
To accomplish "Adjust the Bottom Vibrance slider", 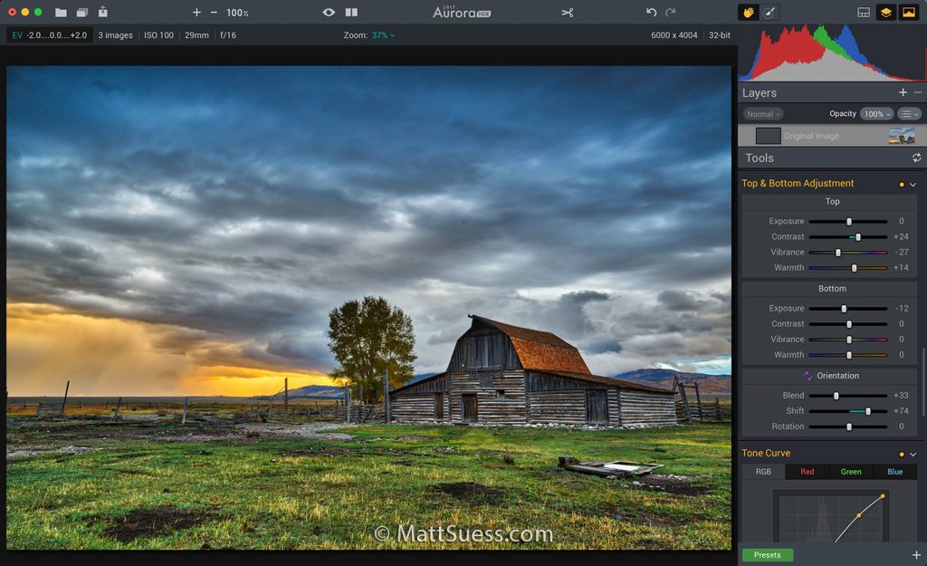I will pyautogui.click(x=848, y=340).
